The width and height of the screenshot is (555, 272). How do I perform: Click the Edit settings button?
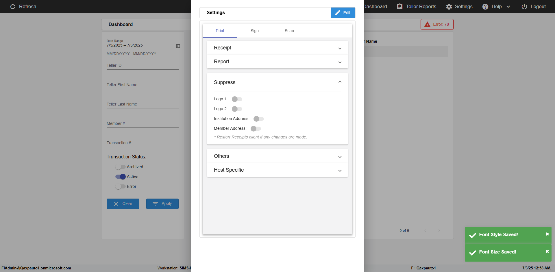(343, 13)
